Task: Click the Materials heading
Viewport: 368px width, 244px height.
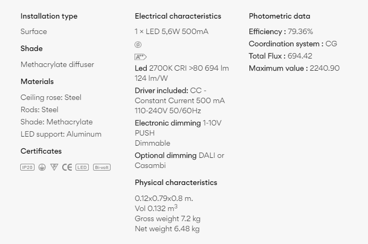Action: click(37, 81)
